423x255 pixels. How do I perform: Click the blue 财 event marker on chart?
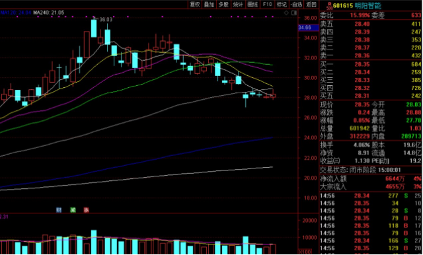(59, 210)
